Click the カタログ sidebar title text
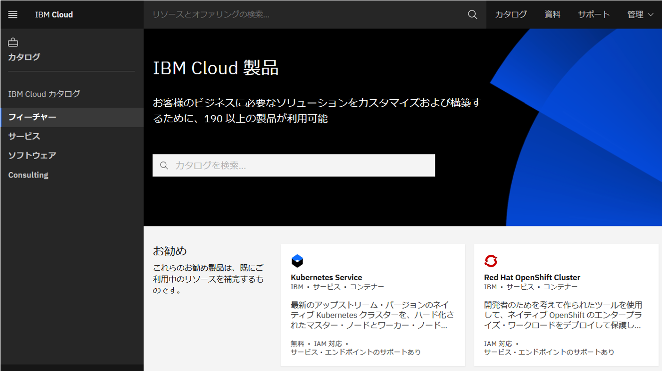This screenshot has height=371, width=662. (24, 57)
